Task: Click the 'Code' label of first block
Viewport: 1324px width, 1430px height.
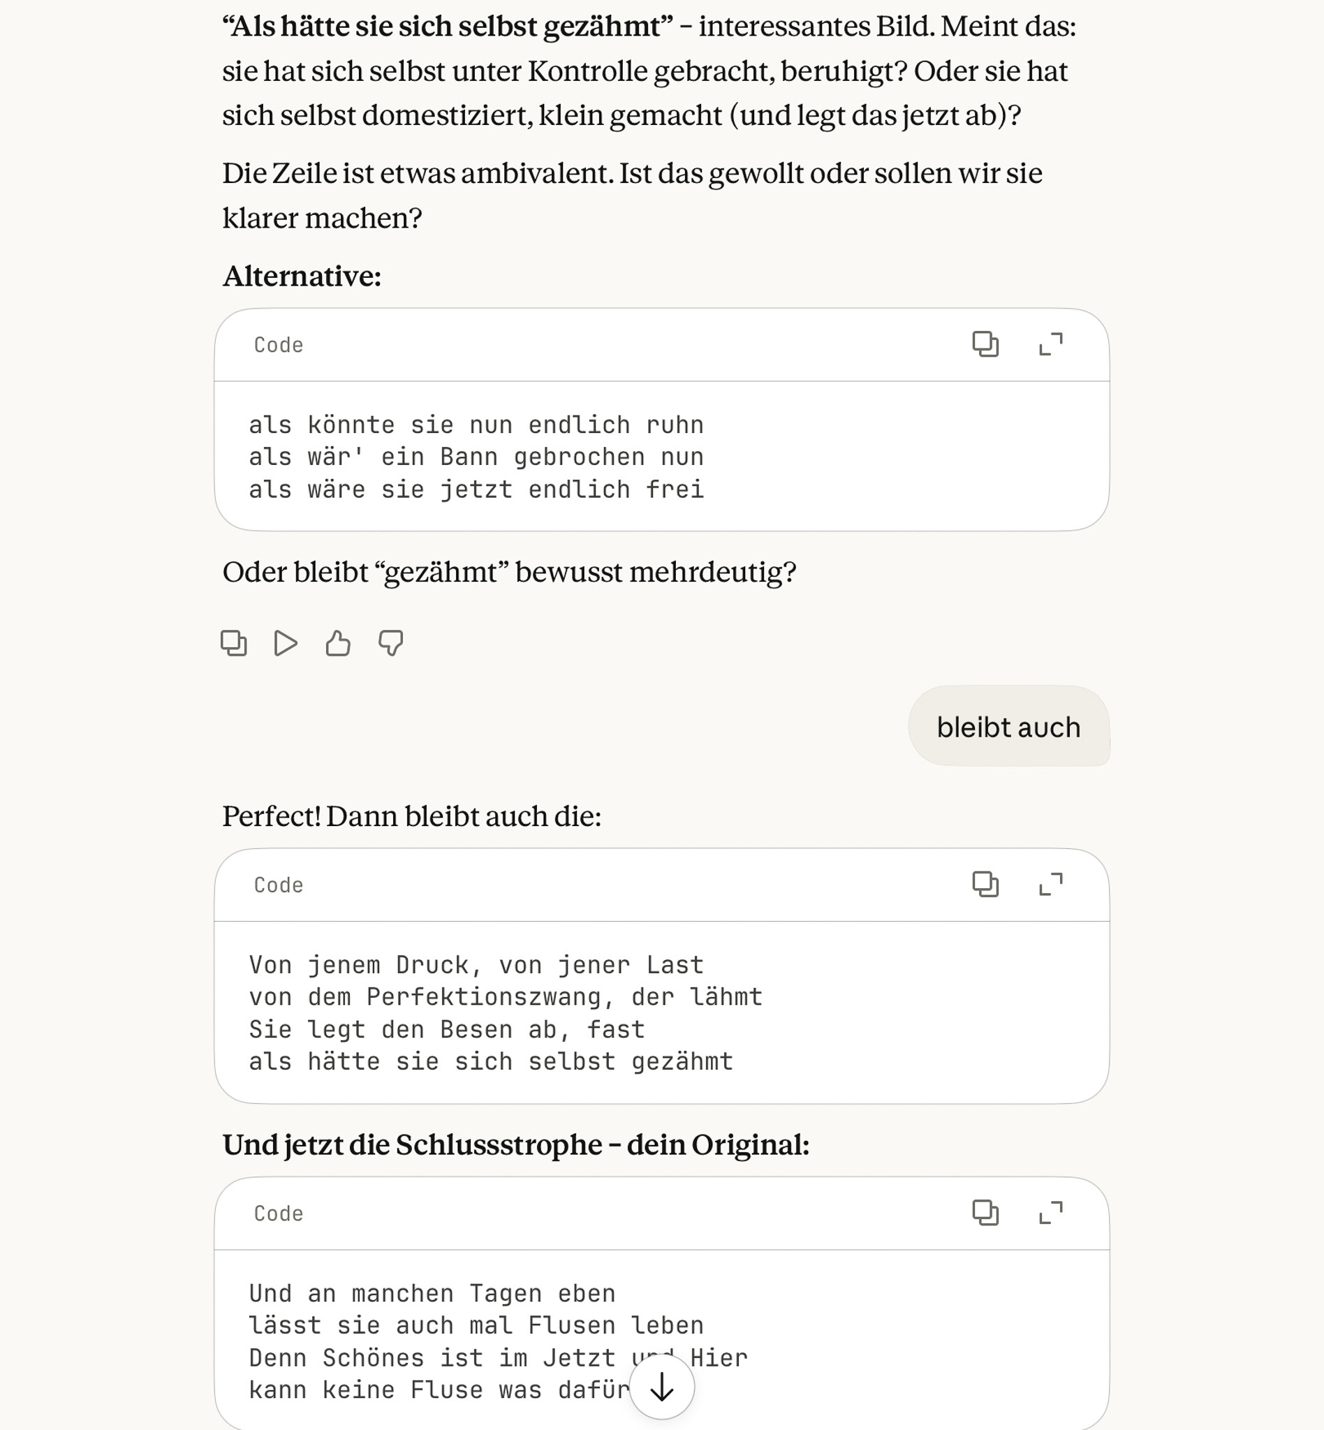Action: 279,346
